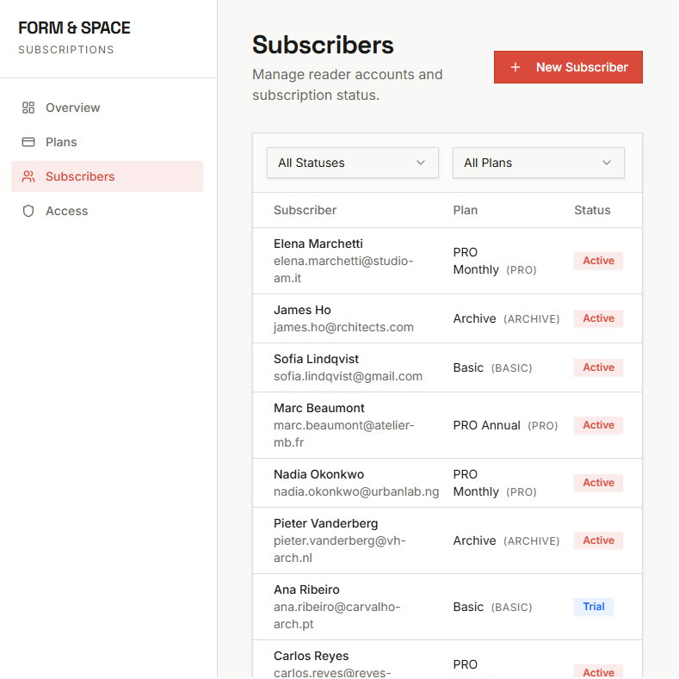Open Sofia Lindqvist's subscriber entry
This screenshot has height=679, width=679.
point(316,359)
